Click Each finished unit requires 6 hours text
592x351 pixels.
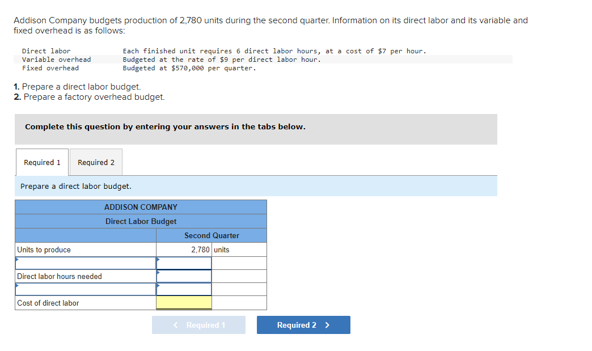[x=274, y=51]
